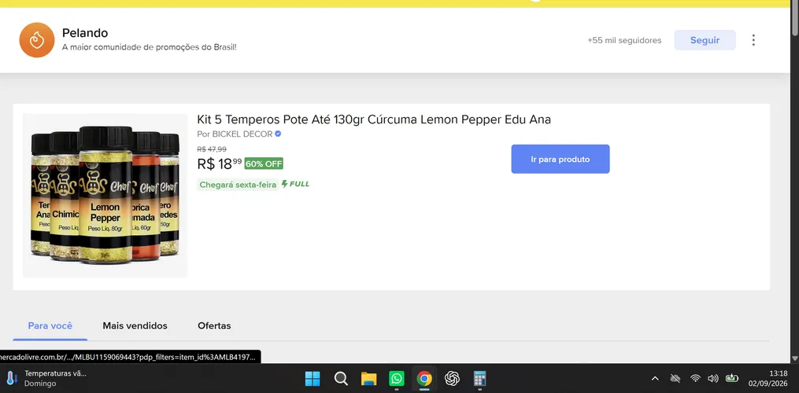Image resolution: width=799 pixels, height=393 pixels.
Task: Open the clock and date 13:18
Action: (x=770, y=378)
